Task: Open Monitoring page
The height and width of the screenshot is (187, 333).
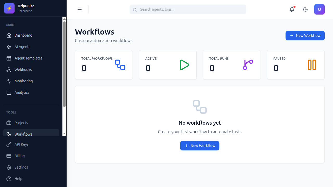Action: (x=31, y=81)
